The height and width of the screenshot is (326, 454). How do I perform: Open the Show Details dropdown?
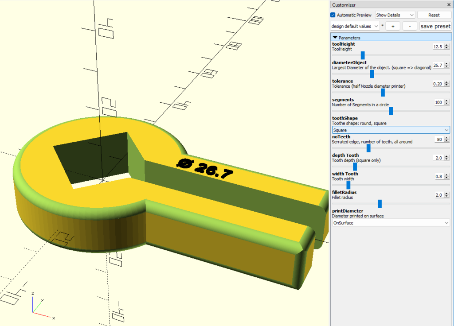395,15
